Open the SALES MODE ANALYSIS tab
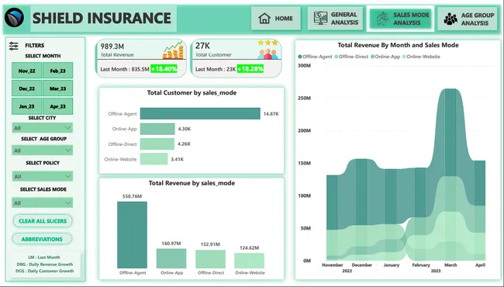This screenshot has width=504, height=287. tap(401, 19)
